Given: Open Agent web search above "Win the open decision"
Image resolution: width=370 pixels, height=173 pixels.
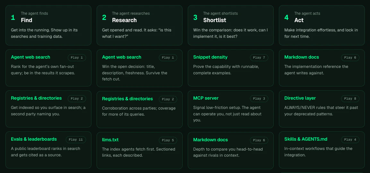Looking at the screenshot, I should 122,57.
